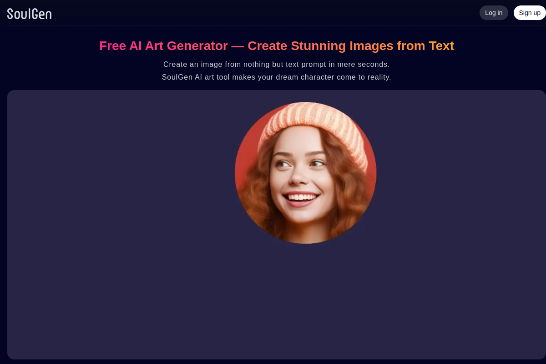
Task: Click the woman's smile in the portrait
Action: (x=300, y=198)
